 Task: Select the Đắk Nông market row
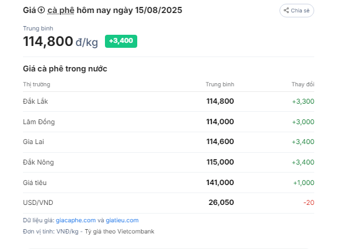click(x=168, y=162)
